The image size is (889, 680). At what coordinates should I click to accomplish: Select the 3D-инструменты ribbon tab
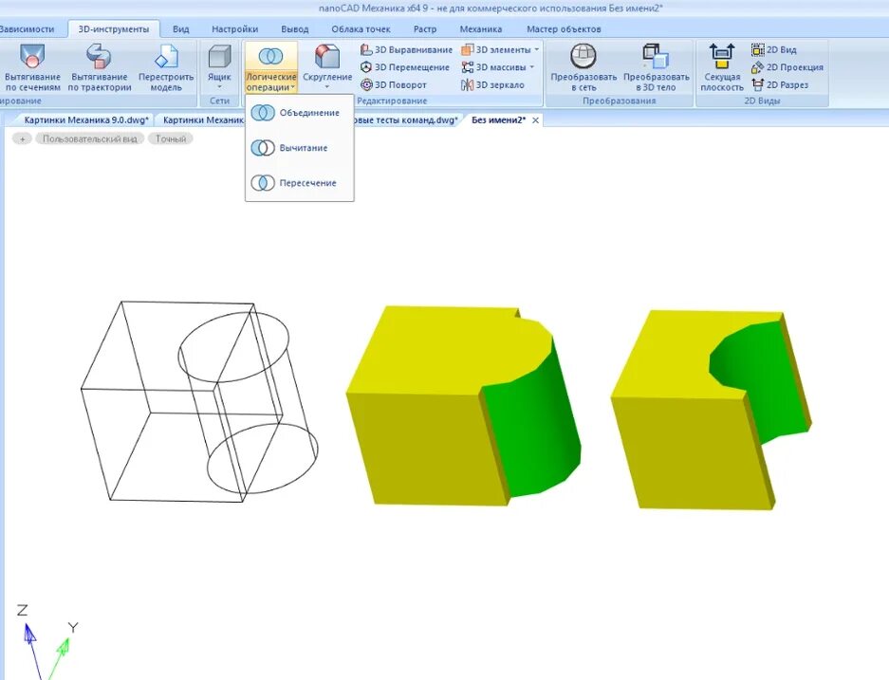pos(114,28)
